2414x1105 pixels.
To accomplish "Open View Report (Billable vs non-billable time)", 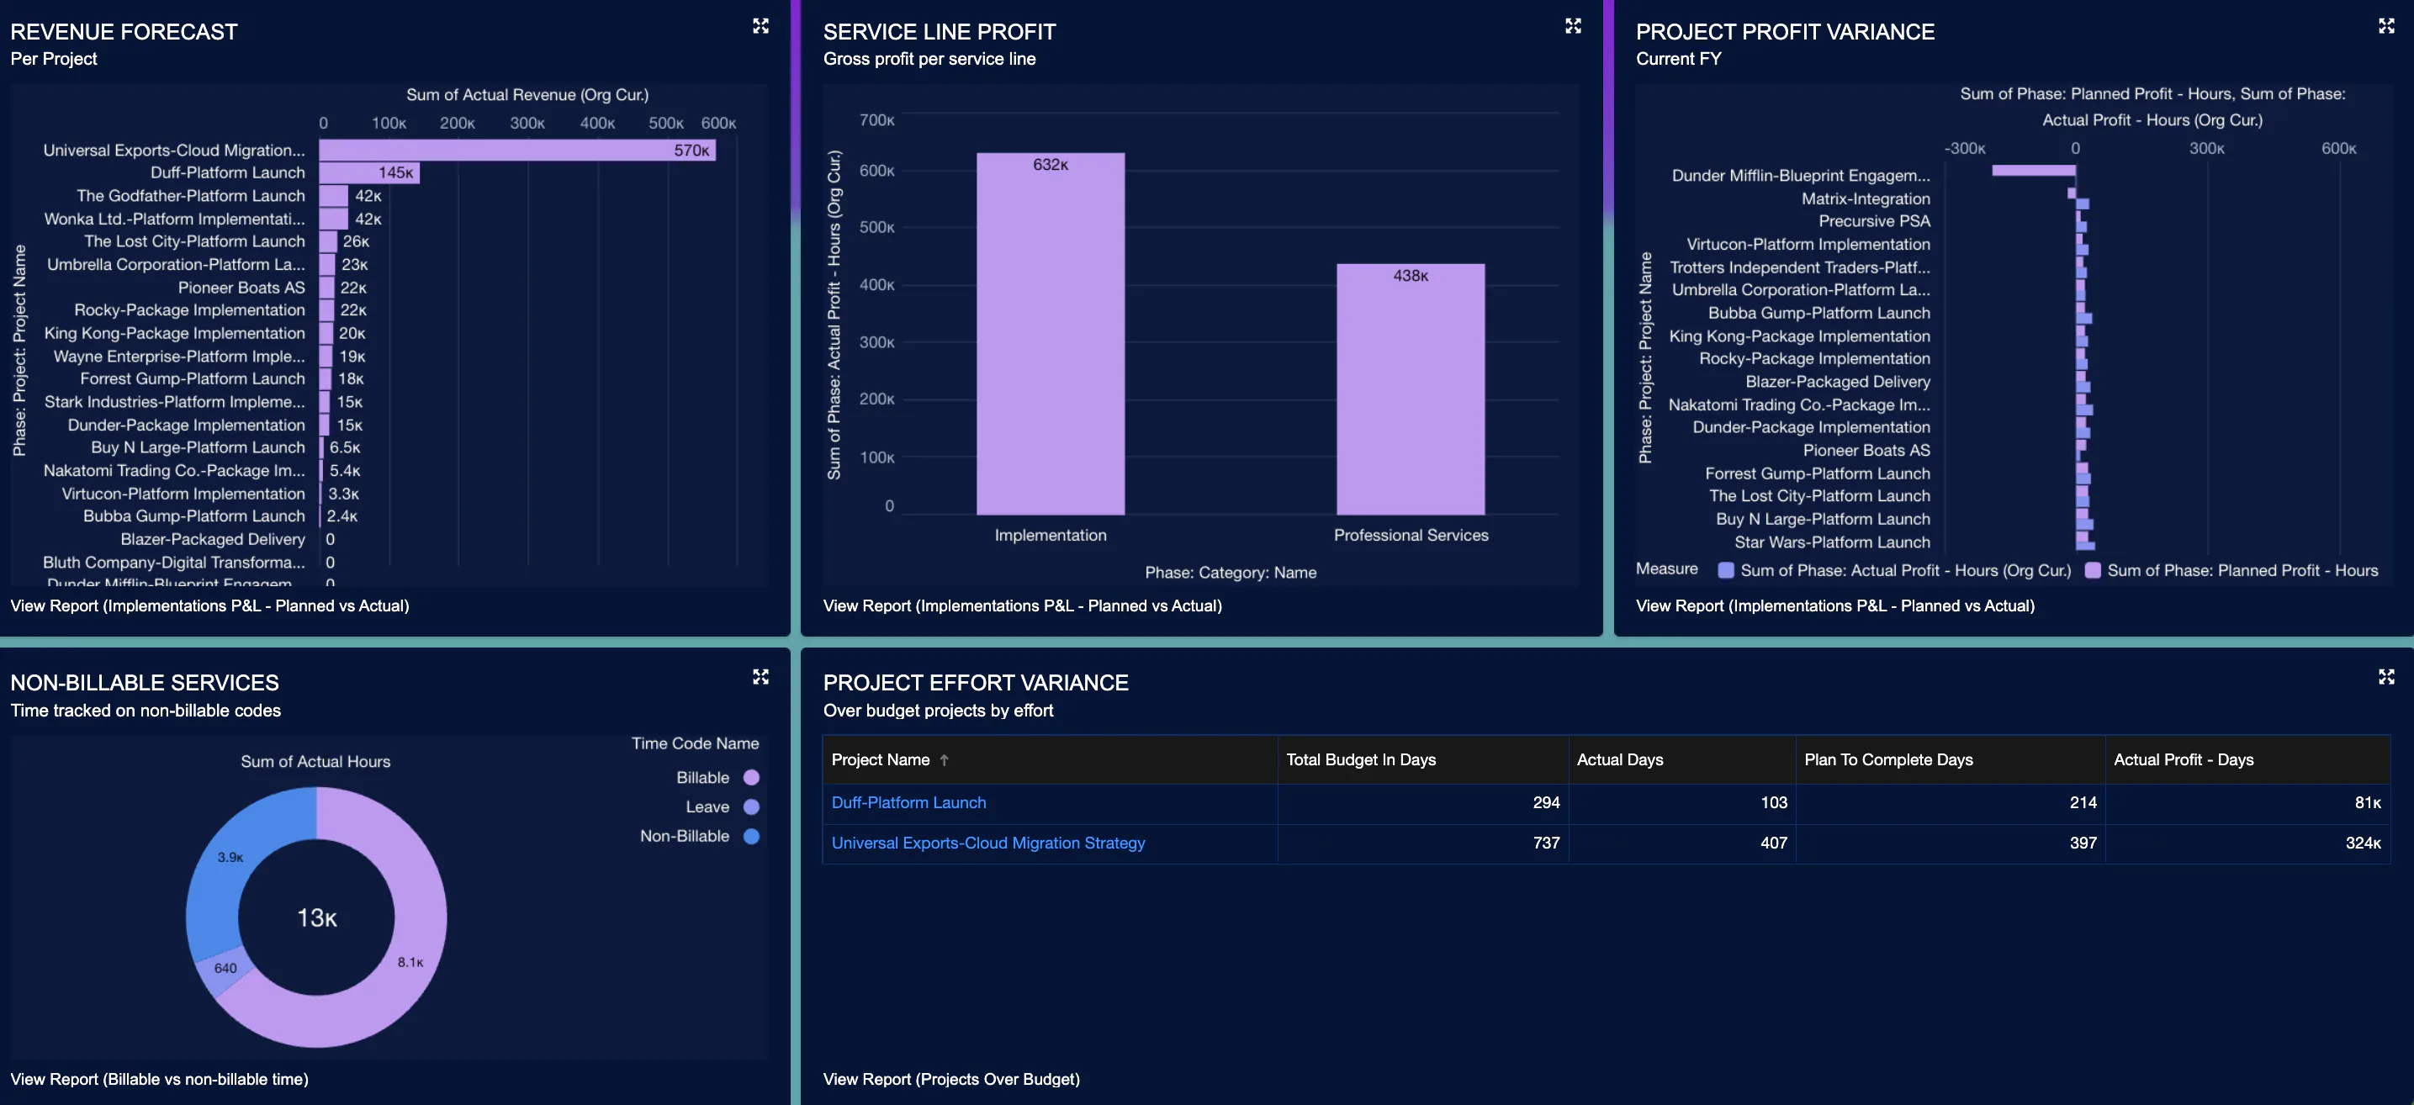I will (159, 1079).
